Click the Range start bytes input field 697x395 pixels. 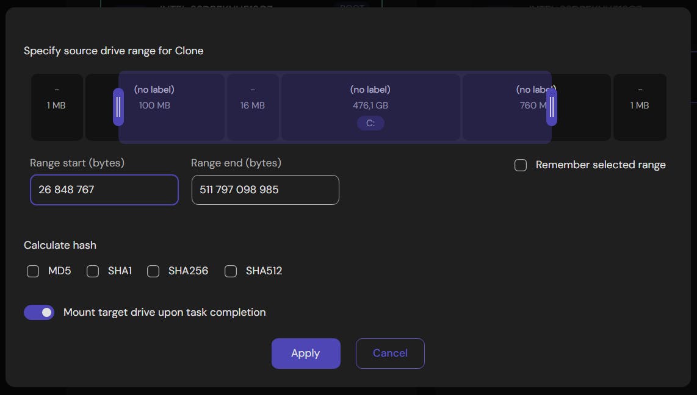pos(104,190)
